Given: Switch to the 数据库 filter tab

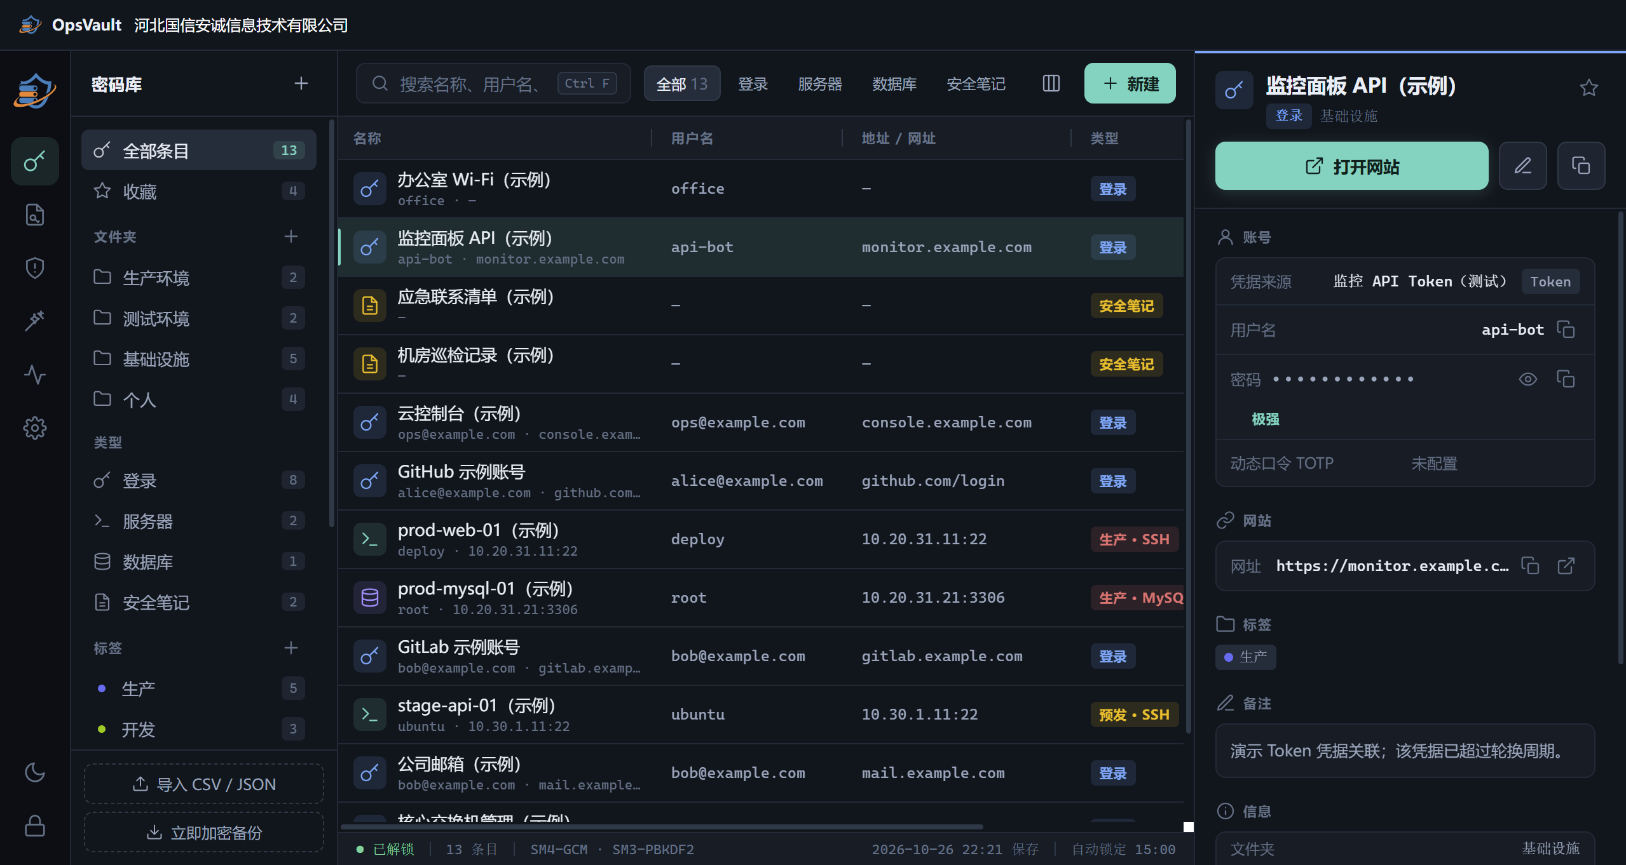Looking at the screenshot, I should (894, 83).
